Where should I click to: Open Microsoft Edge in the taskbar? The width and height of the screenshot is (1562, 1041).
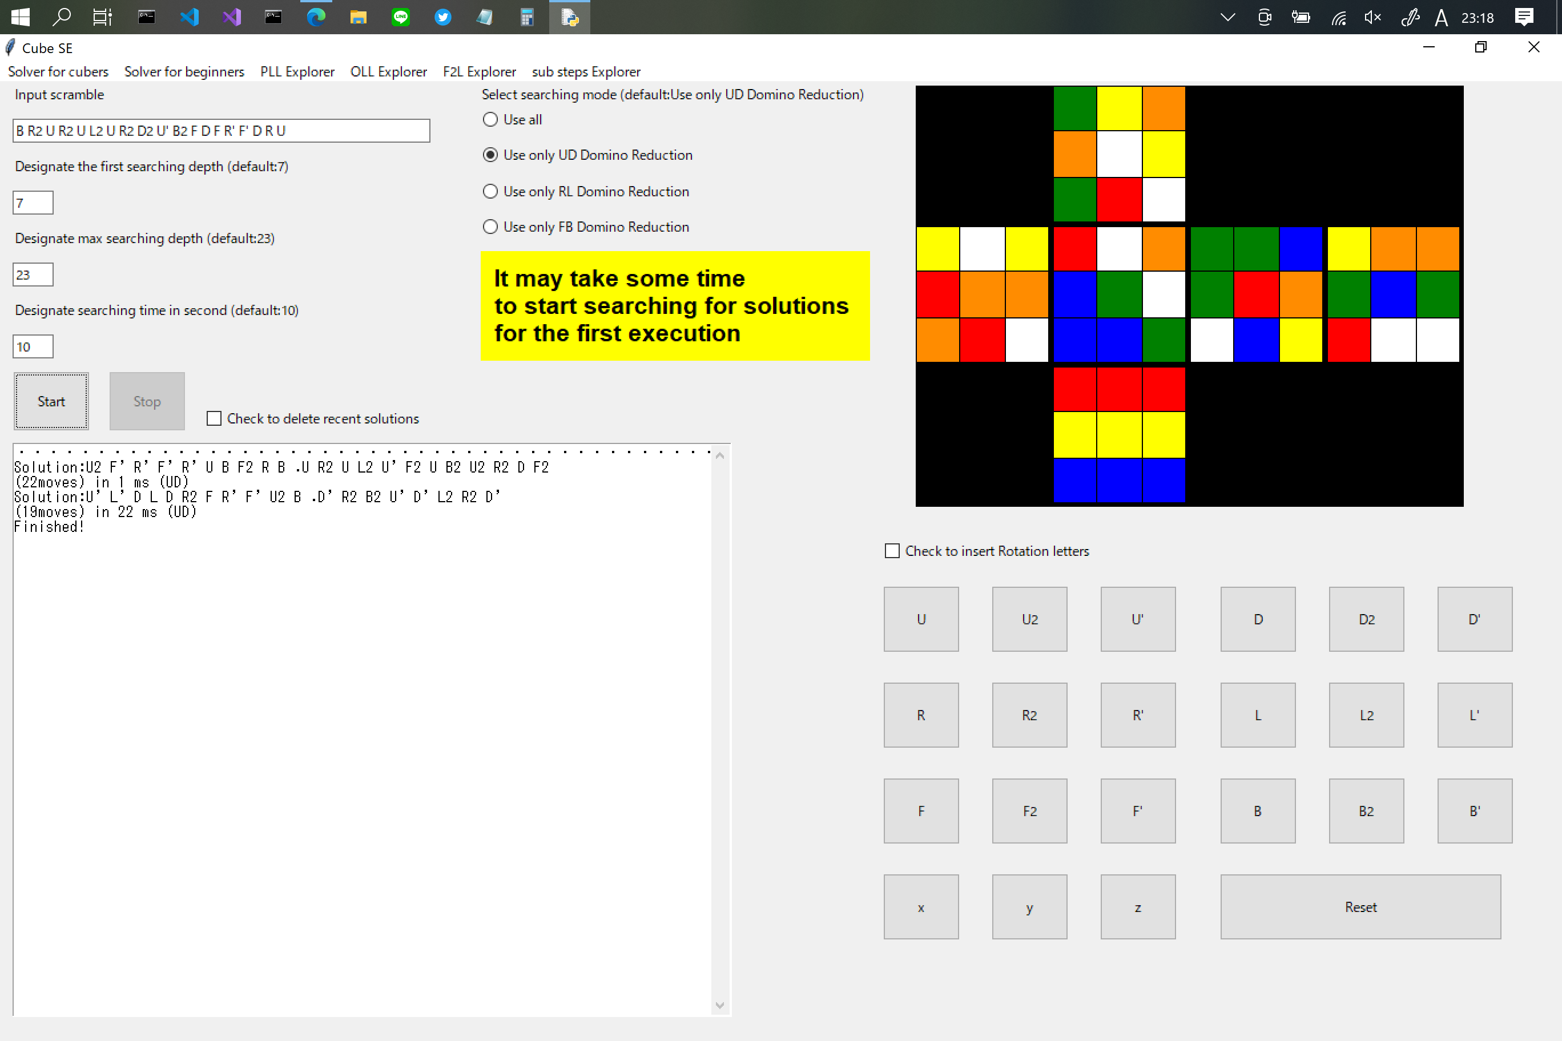click(x=316, y=17)
